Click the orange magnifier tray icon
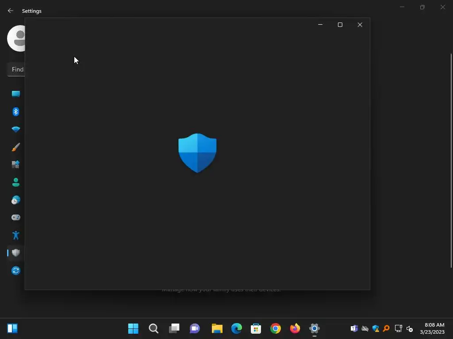Viewport: 453px width, 339px height. [x=386, y=328]
